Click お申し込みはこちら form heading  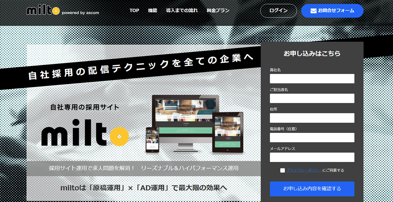pos(312,53)
